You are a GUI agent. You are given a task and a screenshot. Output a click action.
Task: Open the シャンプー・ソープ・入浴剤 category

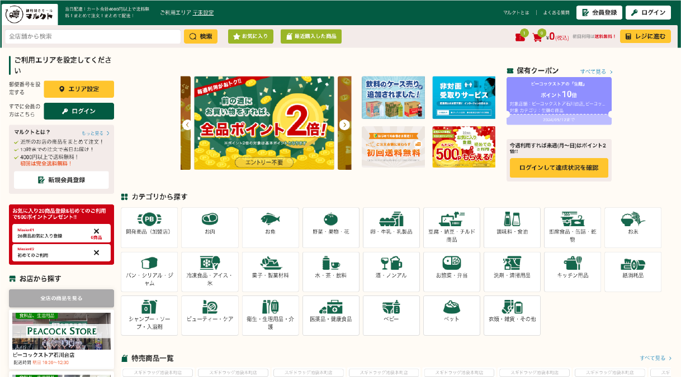pyautogui.click(x=149, y=316)
